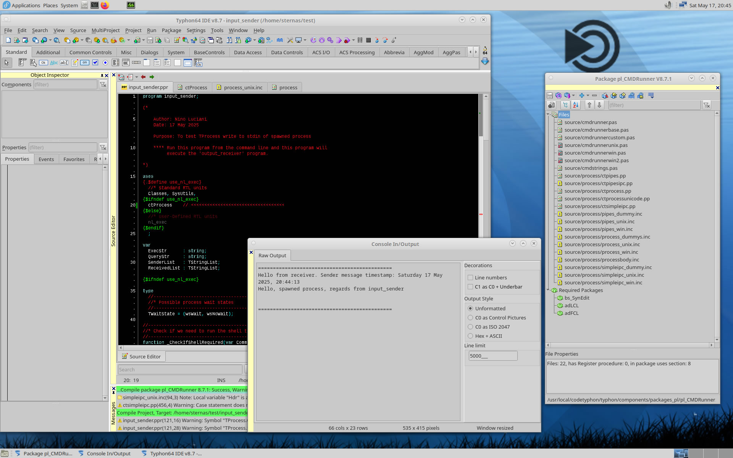Open package options wrench icon in the Package window
733x458 pixels.
pyautogui.click(x=605, y=95)
